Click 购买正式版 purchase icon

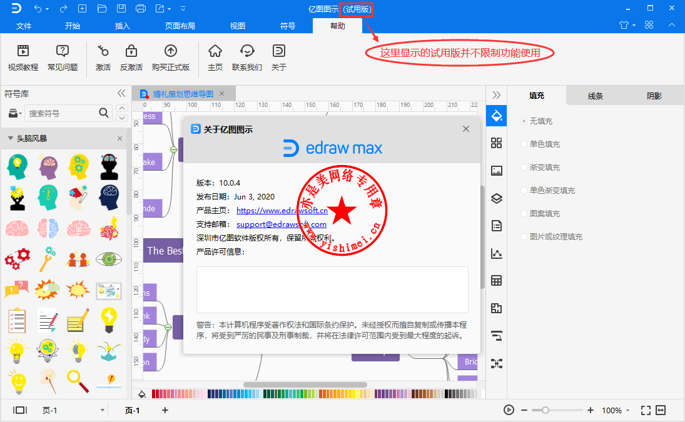point(170,57)
